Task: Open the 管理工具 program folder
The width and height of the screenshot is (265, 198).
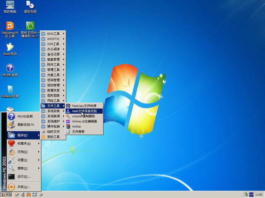Action: (53, 70)
